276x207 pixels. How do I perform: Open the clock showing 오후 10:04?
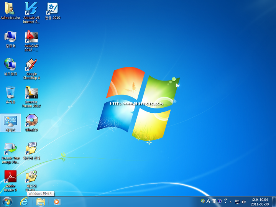[260, 202]
